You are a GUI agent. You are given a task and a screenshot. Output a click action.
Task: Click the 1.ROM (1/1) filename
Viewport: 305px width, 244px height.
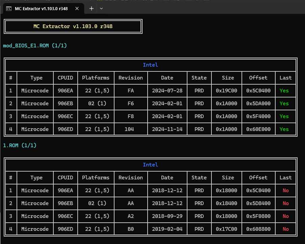[x=20, y=146]
